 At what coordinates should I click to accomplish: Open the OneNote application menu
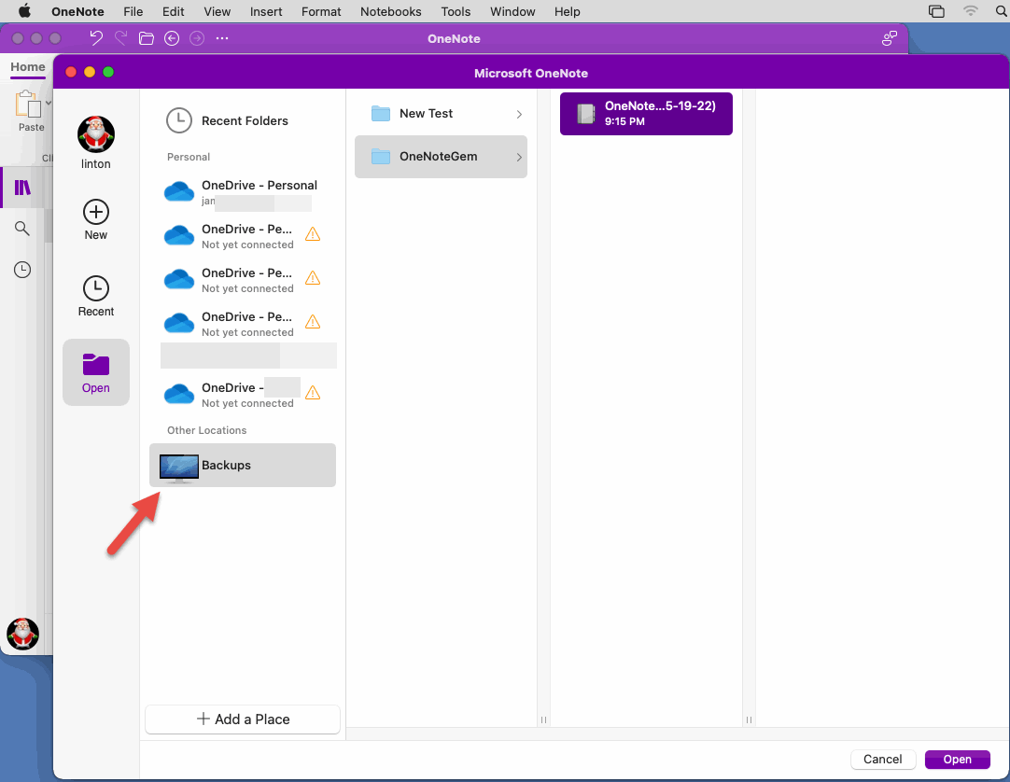(77, 11)
